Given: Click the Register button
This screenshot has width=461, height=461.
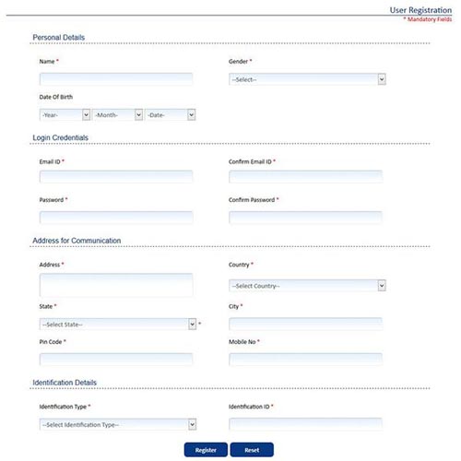Looking at the screenshot, I should coord(206,450).
